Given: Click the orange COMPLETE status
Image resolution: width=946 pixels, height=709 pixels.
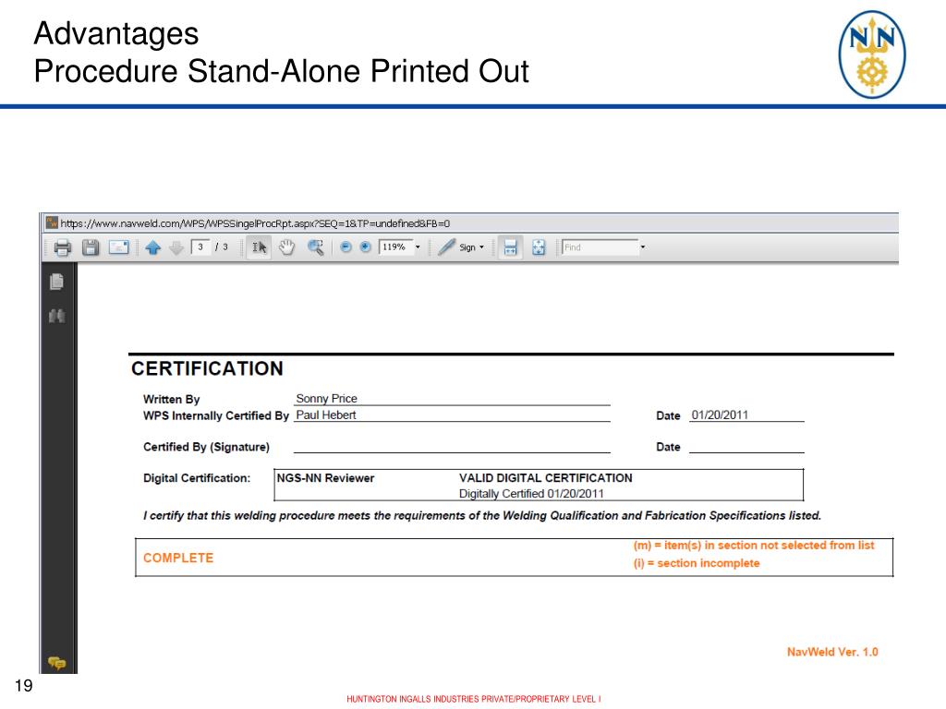Looking at the screenshot, I should tap(178, 559).
